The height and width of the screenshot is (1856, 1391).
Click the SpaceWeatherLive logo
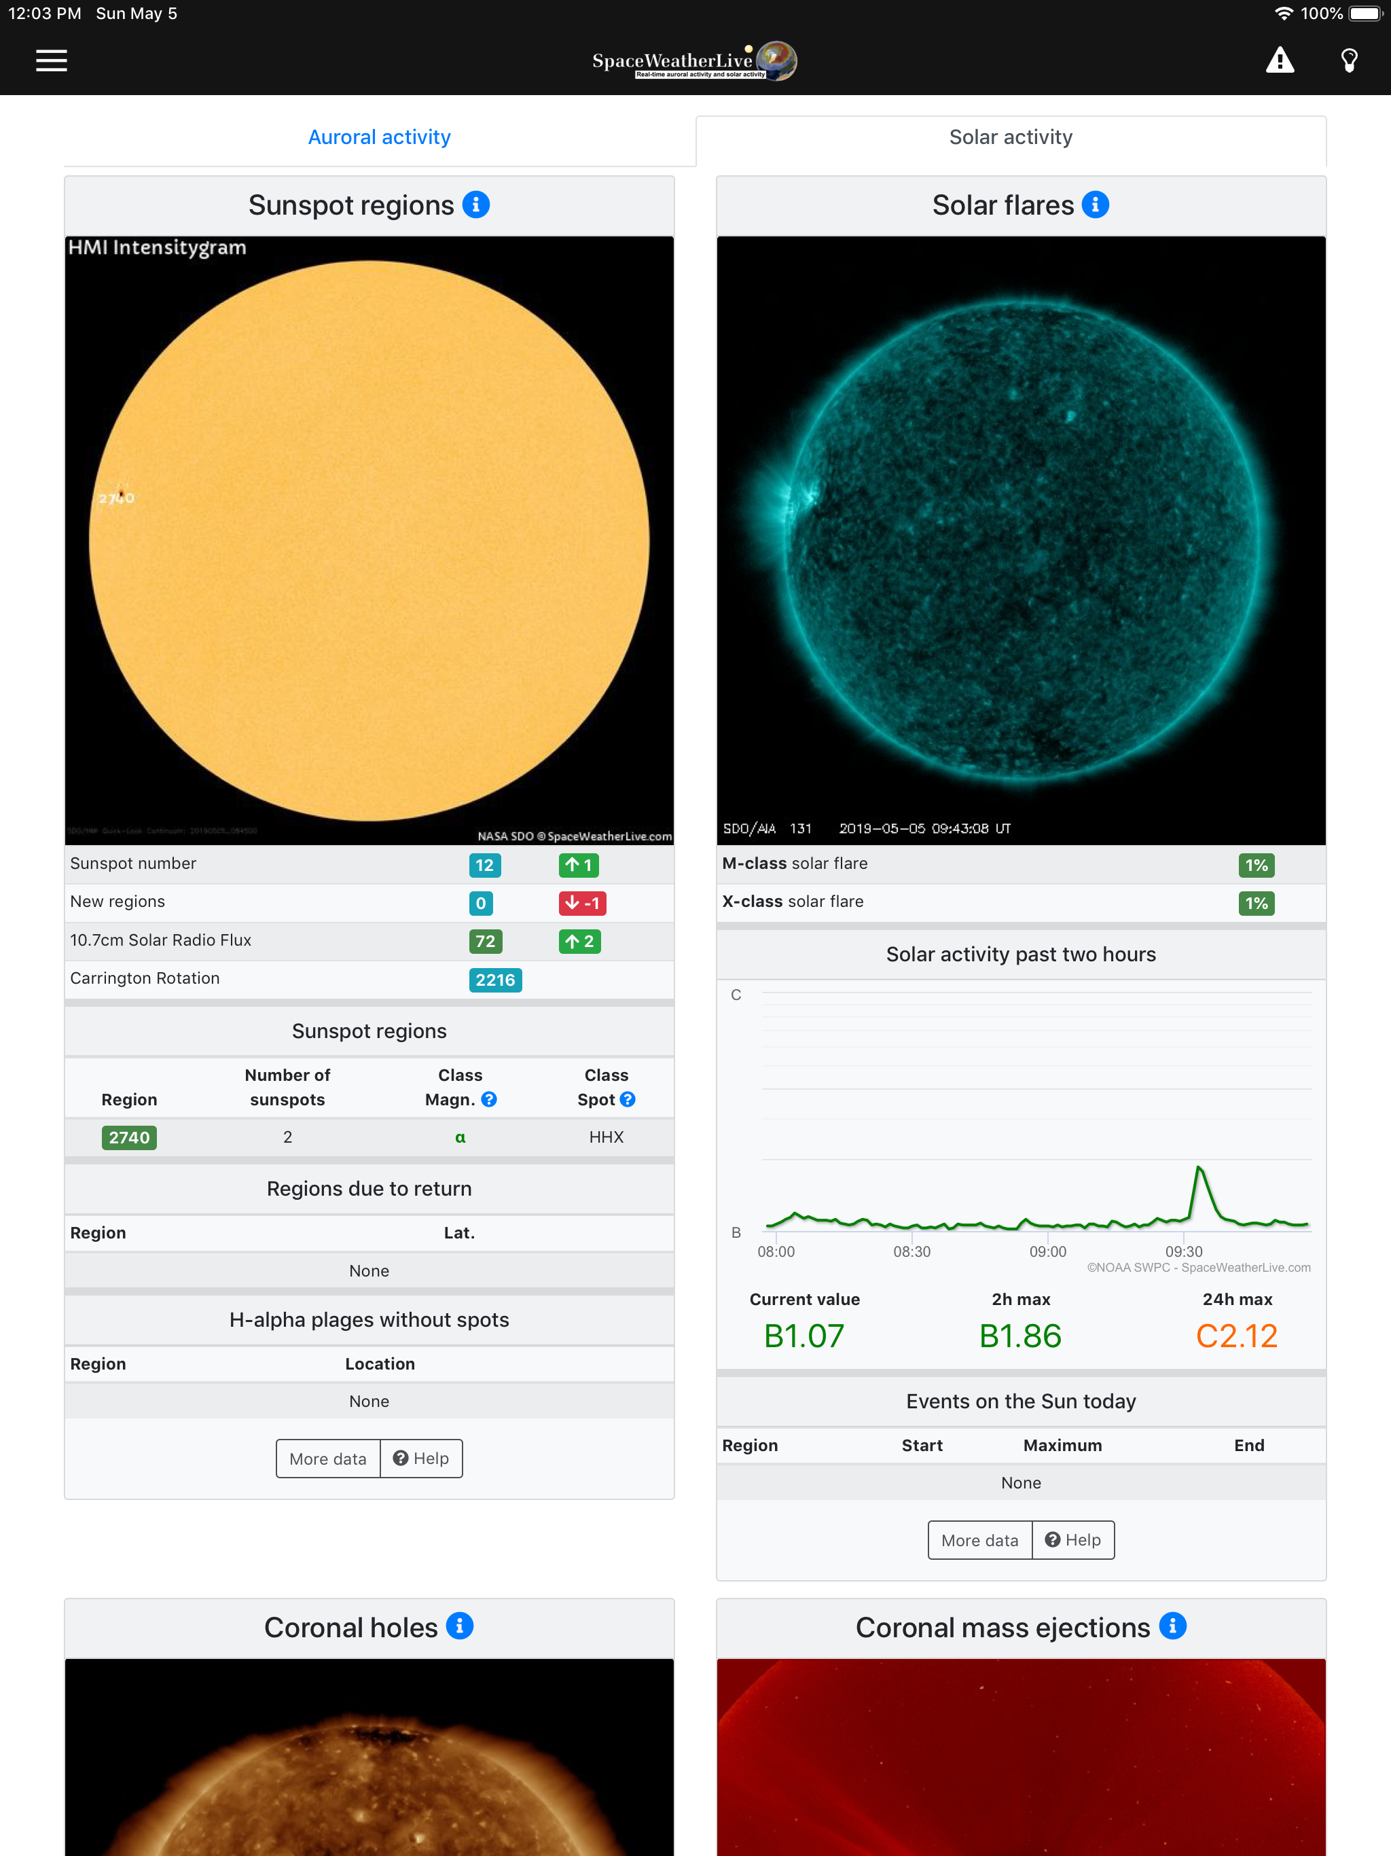[695, 61]
